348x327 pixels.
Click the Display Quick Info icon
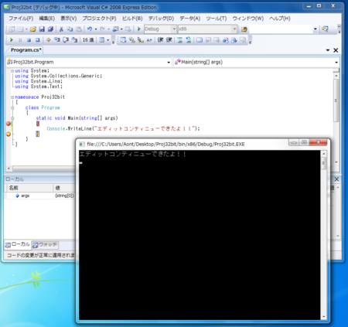(x=141, y=40)
